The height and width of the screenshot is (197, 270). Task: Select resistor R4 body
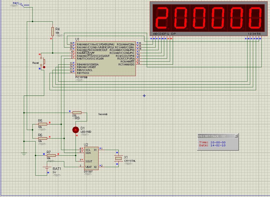click(x=52, y=31)
